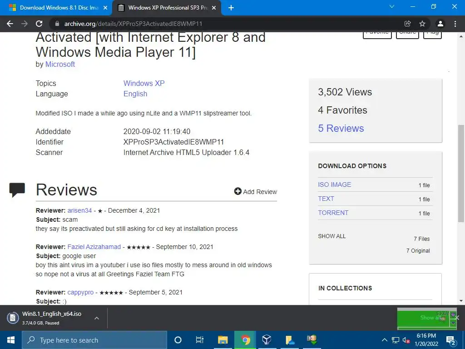Open reviewer cappypro profile

pos(80,292)
